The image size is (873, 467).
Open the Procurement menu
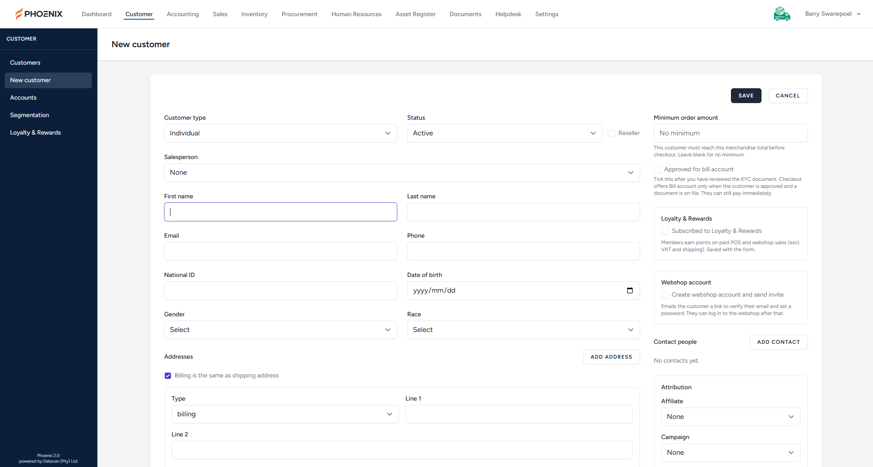pos(299,14)
